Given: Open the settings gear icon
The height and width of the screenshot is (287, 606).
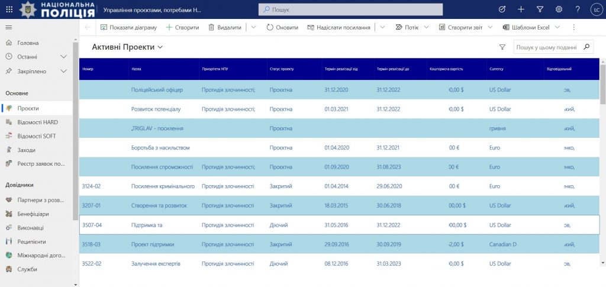Looking at the screenshot, I should 559,9.
